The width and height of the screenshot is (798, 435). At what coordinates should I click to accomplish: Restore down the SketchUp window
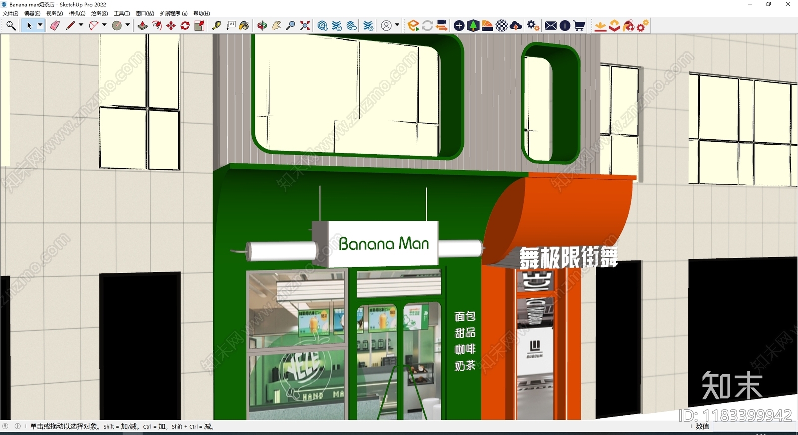(769, 4)
